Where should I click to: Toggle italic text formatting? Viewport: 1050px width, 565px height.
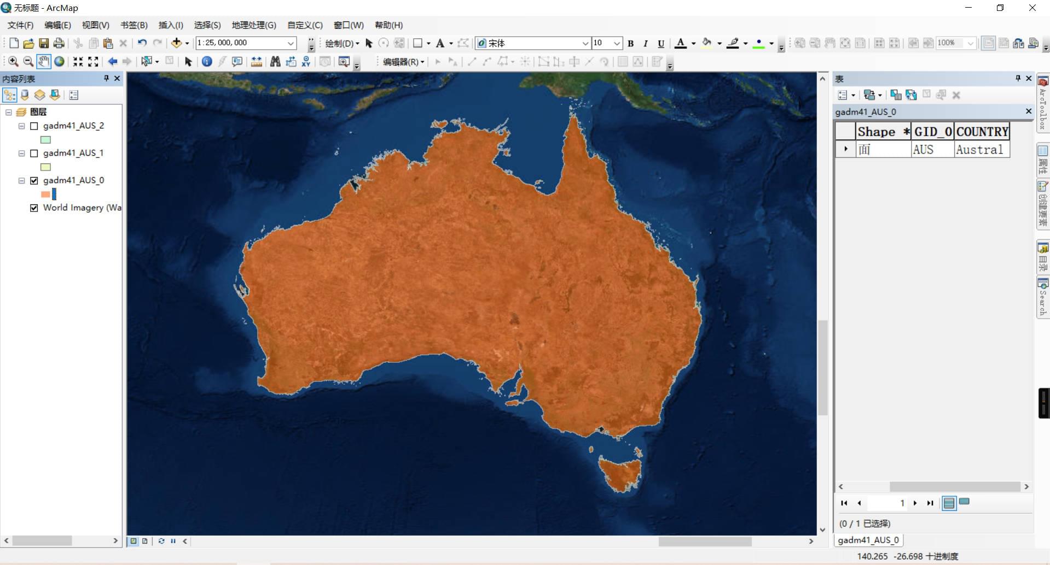646,44
